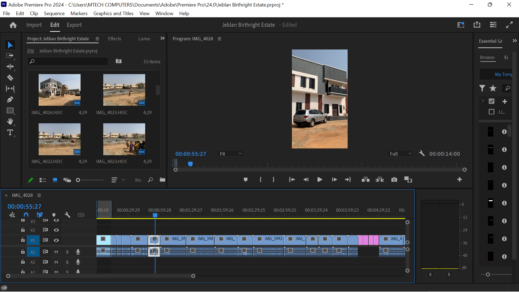Open the Sequence menu
This screenshot has width=519, height=292.
pos(54,14)
